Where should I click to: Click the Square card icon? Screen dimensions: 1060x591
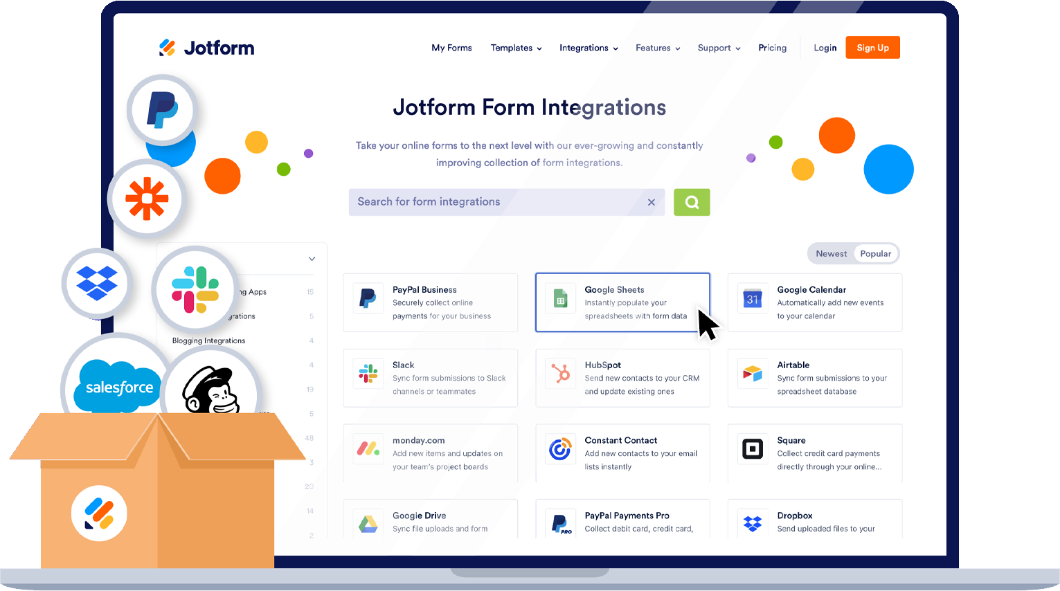tap(753, 449)
